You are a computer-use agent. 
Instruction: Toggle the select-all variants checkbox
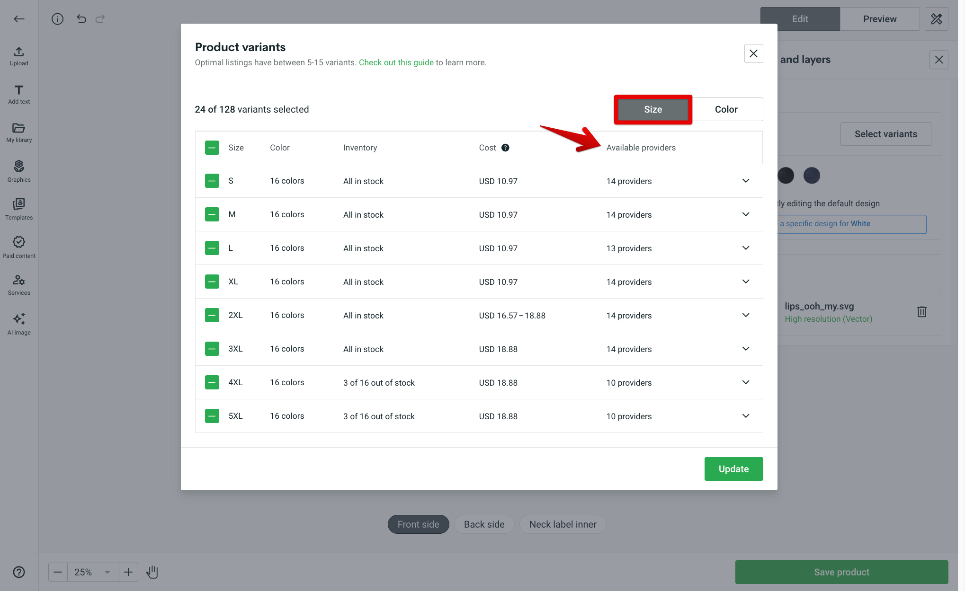pyautogui.click(x=212, y=147)
